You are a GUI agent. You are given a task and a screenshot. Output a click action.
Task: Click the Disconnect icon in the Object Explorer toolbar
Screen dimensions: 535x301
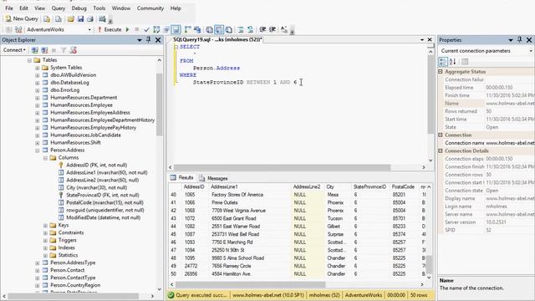[44, 50]
